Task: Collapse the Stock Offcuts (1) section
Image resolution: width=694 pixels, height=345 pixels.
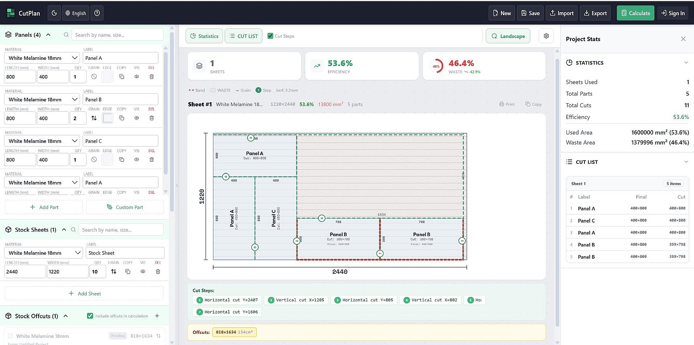Action: tap(66, 316)
